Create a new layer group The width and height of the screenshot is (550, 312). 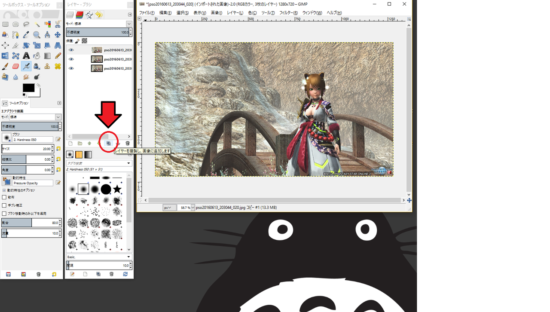coord(80,143)
